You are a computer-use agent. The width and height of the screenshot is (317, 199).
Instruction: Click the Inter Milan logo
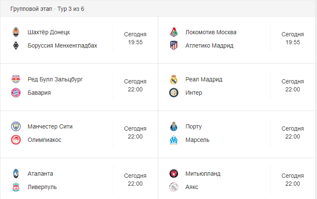(x=174, y=93)
